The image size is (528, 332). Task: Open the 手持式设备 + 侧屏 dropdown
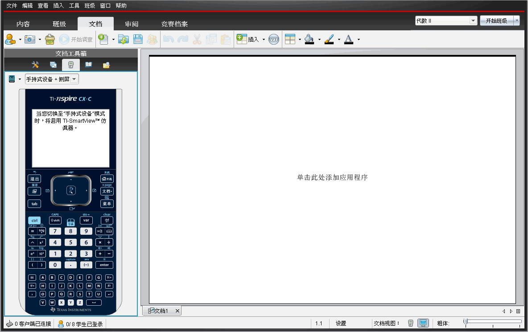74,79
